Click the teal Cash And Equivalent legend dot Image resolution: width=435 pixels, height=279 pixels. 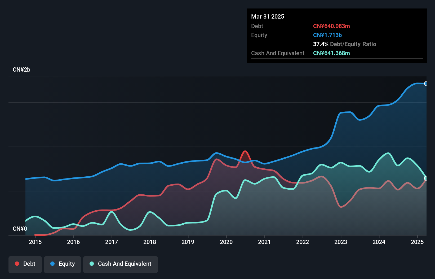pos(92,264)
